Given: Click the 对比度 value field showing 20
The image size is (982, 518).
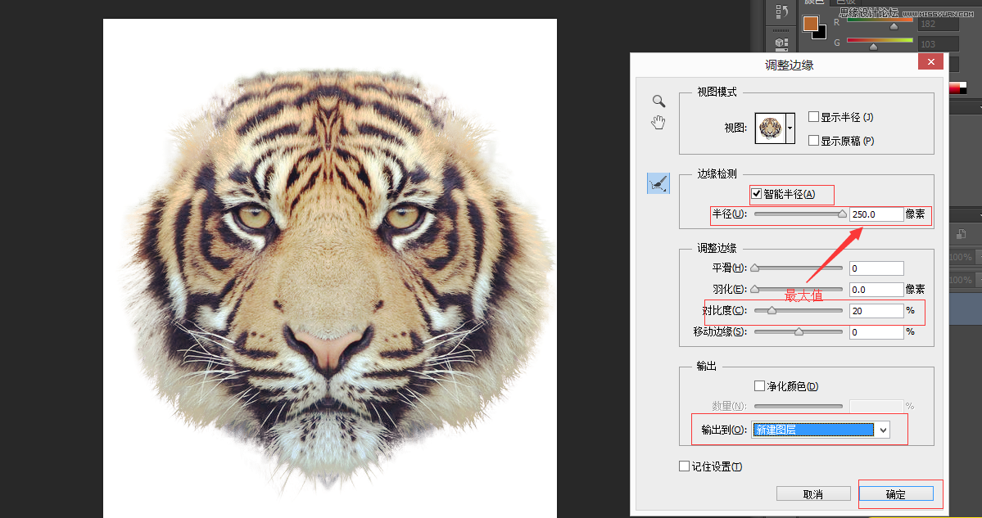Looking at the screenshot, I should tap(877, 311).
